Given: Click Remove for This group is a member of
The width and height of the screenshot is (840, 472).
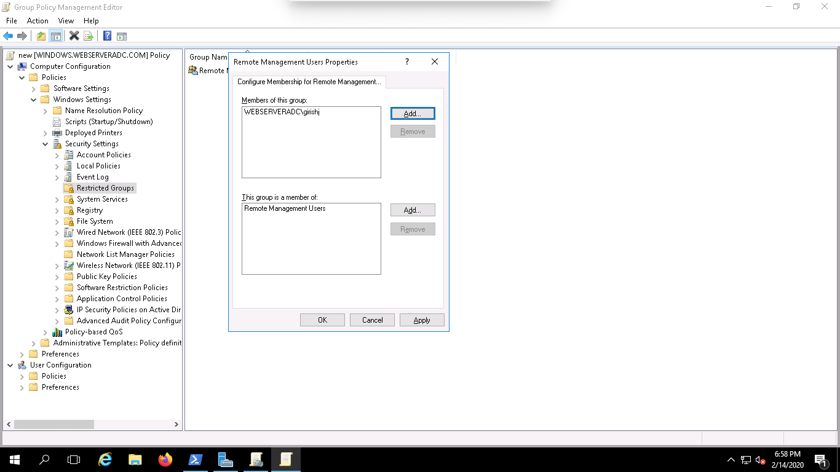Looking at the screenshot, I should click(x=413, y=229).
